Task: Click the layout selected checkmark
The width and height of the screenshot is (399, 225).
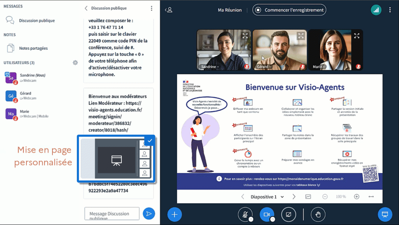Action: click(150, 140)
